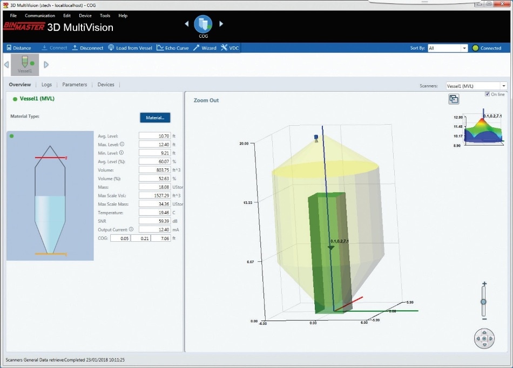Click the Max. Level info icon
The image size is (513, 368).
point(122,144)
